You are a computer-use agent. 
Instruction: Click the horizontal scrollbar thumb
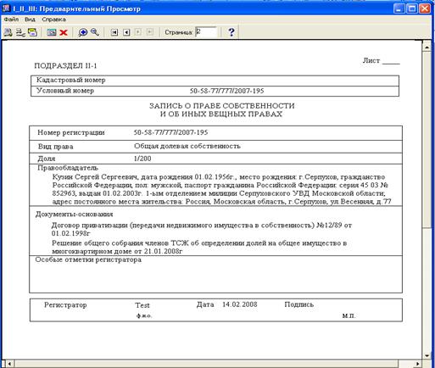point(206,364)
